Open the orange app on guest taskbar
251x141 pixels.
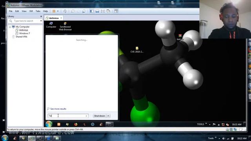pos(59,124)
